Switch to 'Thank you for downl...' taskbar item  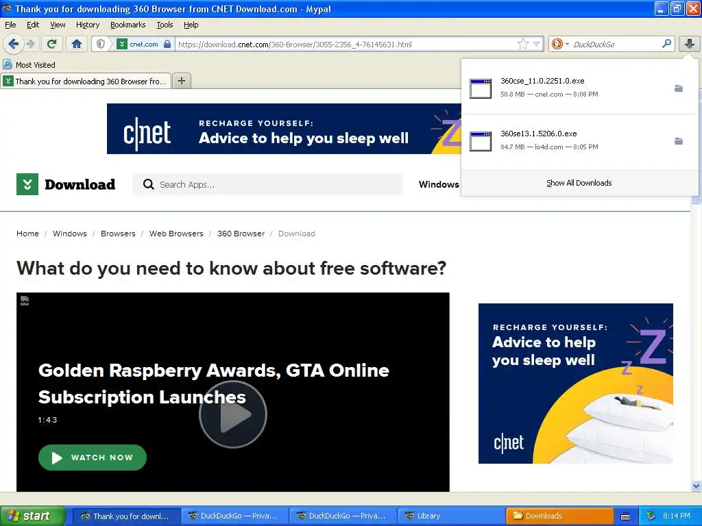click(x=126, y=516)
